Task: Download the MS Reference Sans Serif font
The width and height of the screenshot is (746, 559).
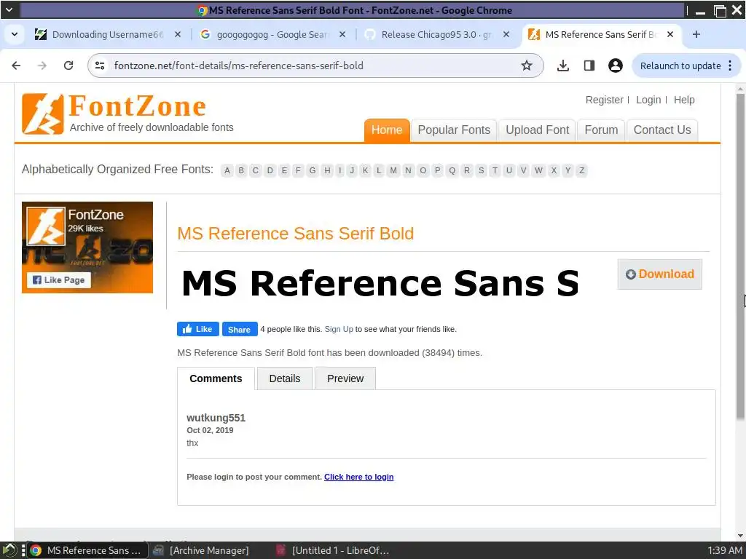Action: coord(659,274)
